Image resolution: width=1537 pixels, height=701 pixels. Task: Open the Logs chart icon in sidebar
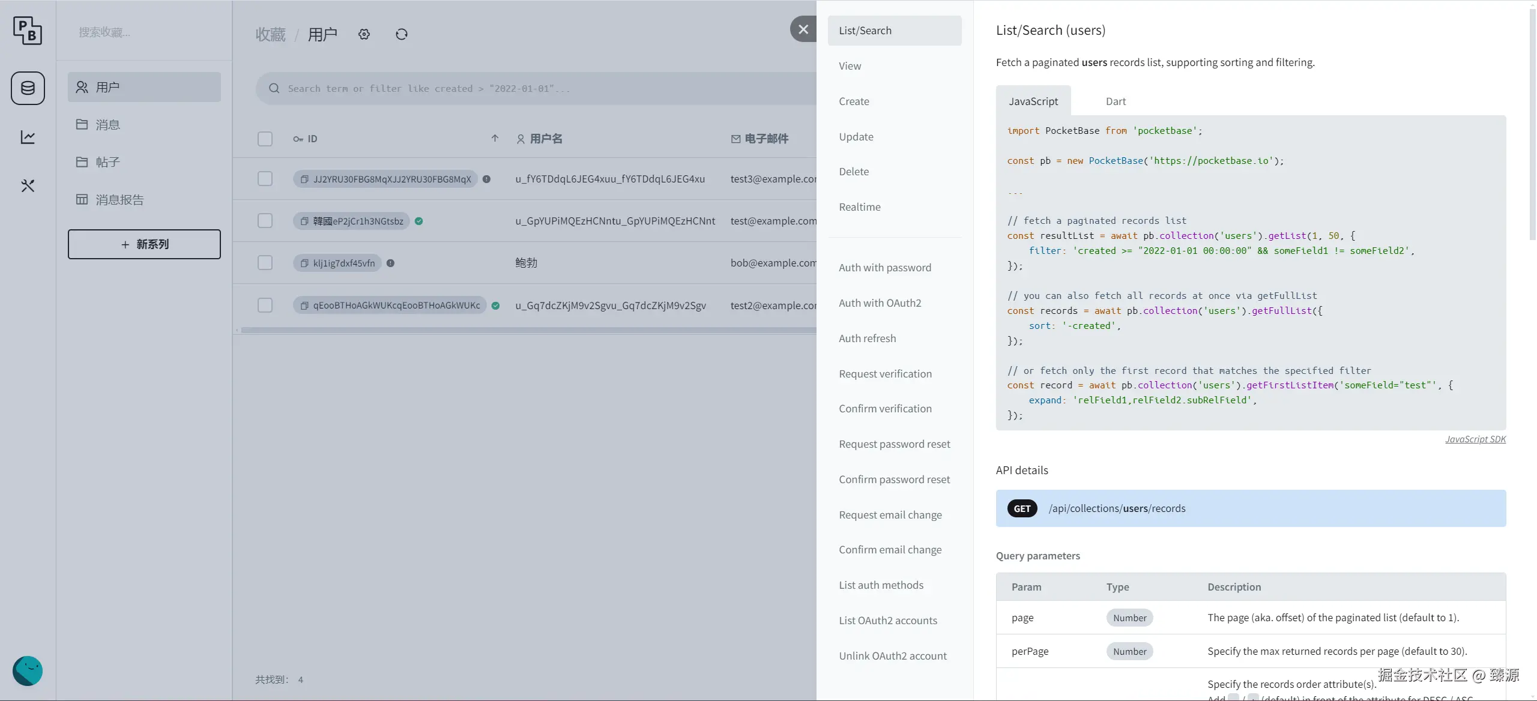tap(28, 137)
